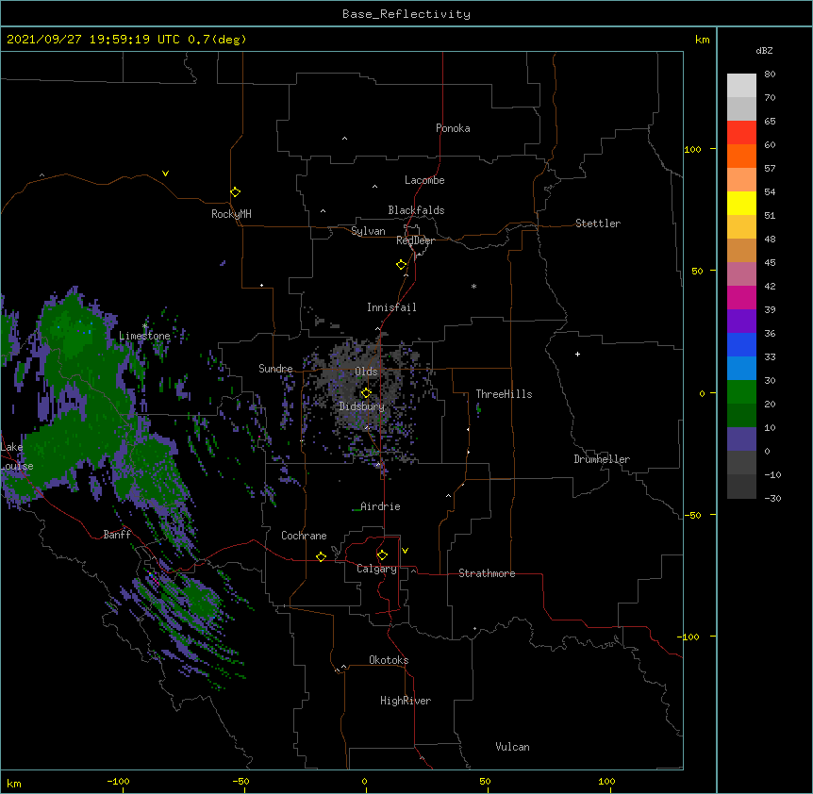Click the Cochrane city label
This screenshot has width=813, height=794.
coord(304,536)
